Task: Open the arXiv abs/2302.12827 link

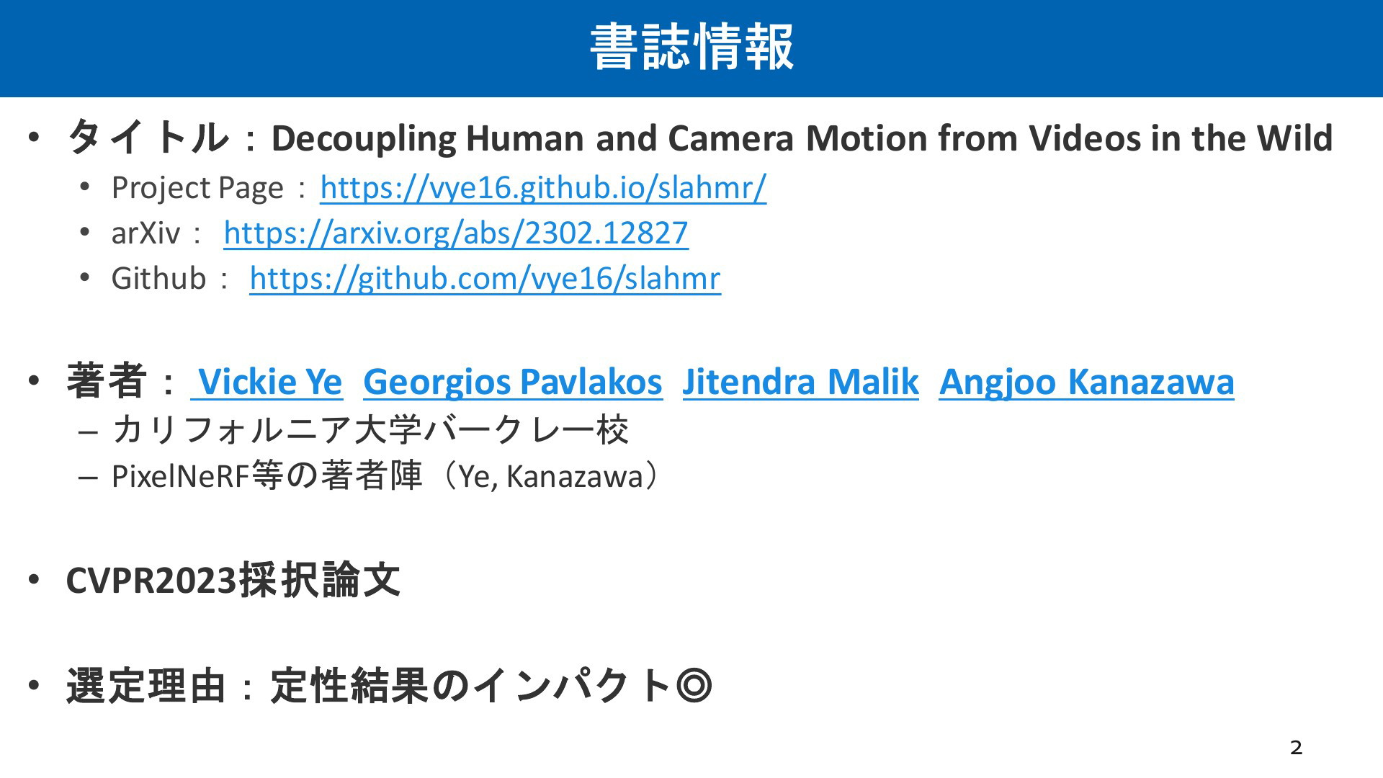Action: point(456,233)
